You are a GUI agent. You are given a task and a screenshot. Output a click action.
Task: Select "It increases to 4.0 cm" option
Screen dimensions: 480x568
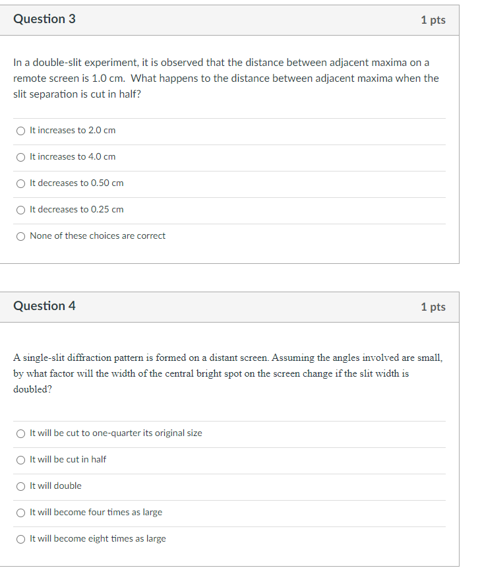tap(71, 157)
